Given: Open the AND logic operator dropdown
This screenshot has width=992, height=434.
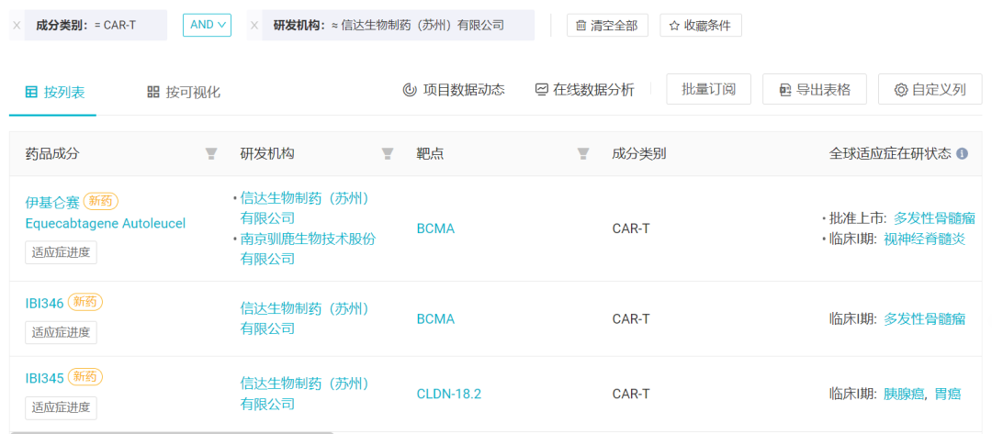Looking at the screenshot, I should (207, 25).
